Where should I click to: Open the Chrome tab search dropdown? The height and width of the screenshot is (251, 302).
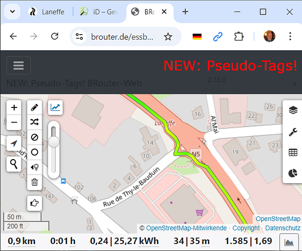[12, 12]
